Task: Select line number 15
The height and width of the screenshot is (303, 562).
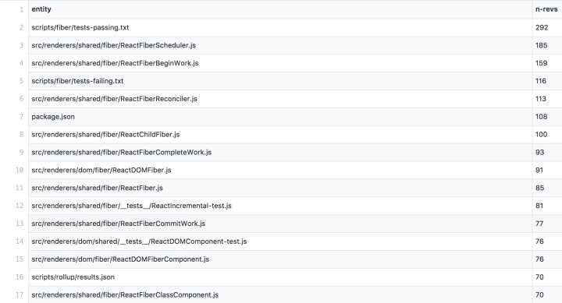Action: [x=20, y=259]
